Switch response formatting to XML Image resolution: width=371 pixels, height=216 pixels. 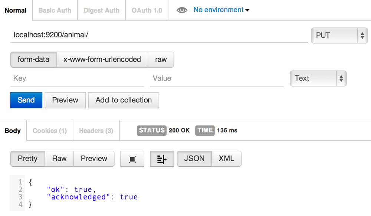click(226, 158)
